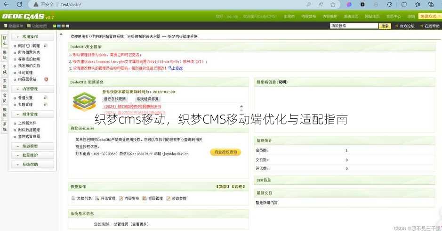This screenshot has width=442, height=231.
Task: Click the 功能搜索 input field
Action: click(354, 26)
